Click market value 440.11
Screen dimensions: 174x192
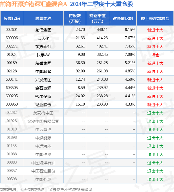point(102,30)
